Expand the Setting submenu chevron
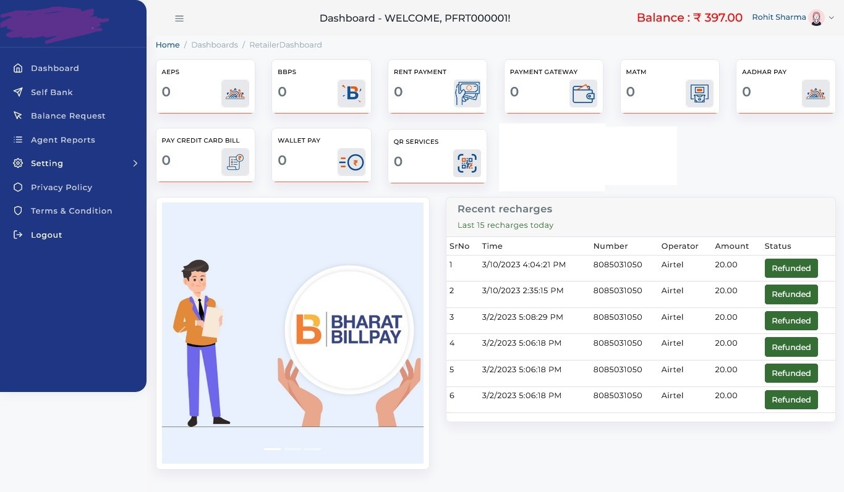844x492 pixels. click(135, 164)
